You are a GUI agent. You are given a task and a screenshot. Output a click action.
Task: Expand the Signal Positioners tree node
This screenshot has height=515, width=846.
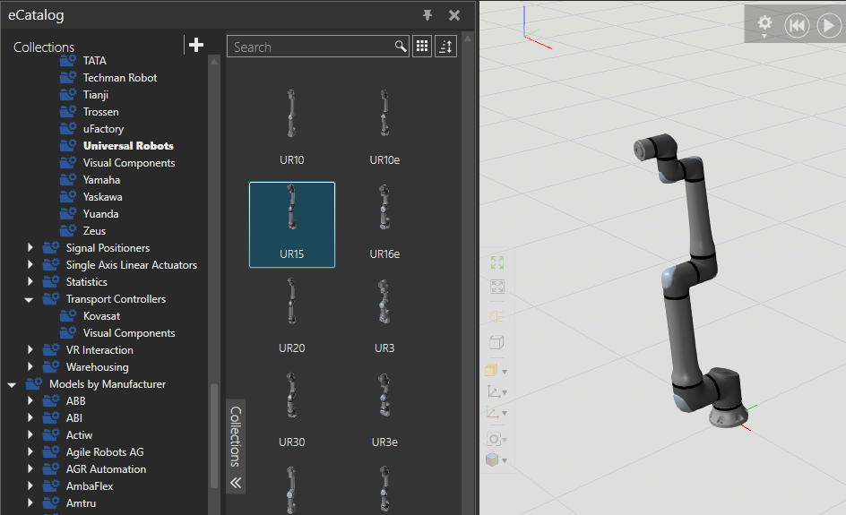[30, 248]
